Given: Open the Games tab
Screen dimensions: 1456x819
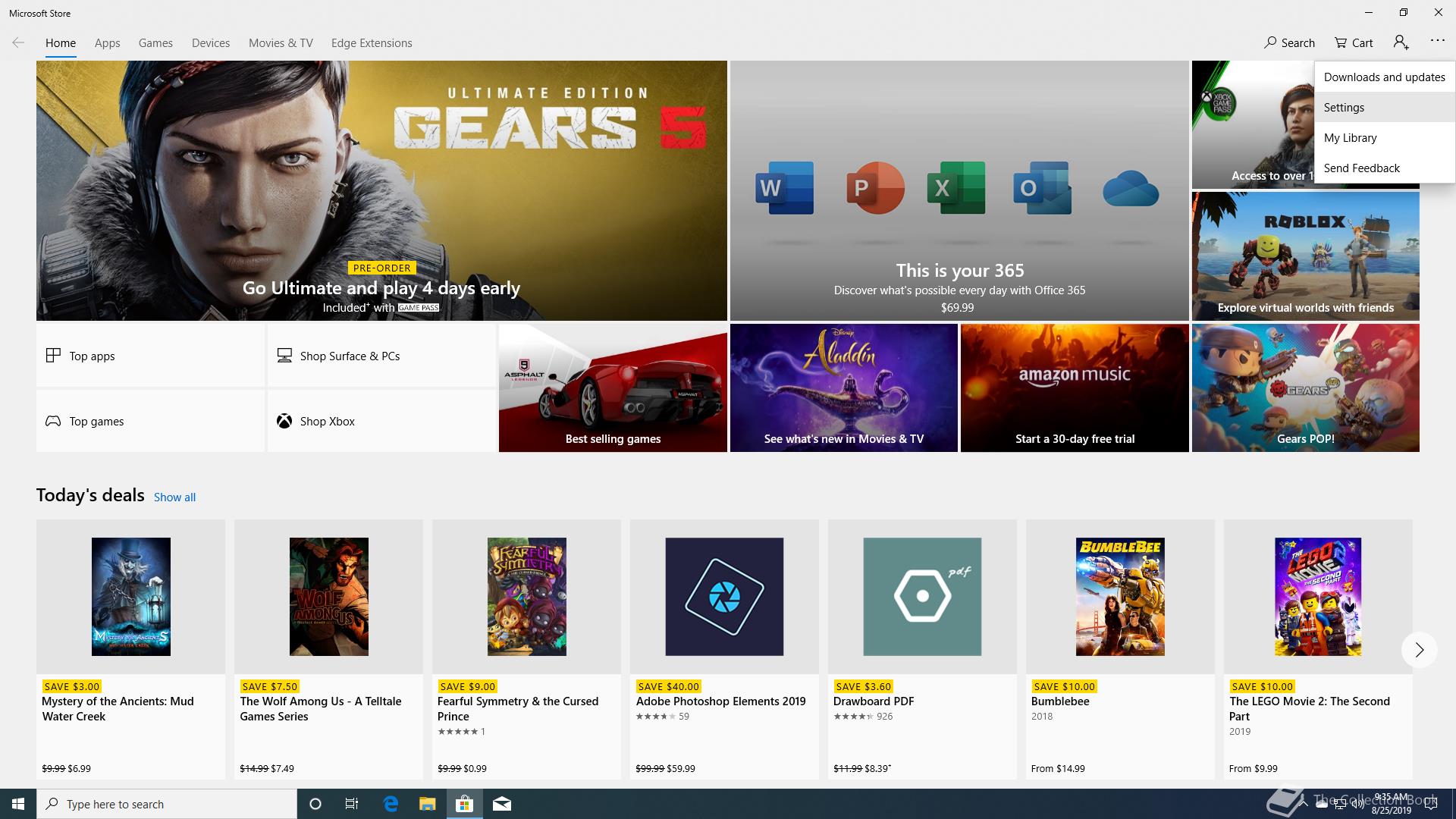Looking at the screenshot, I should point(155,42).
